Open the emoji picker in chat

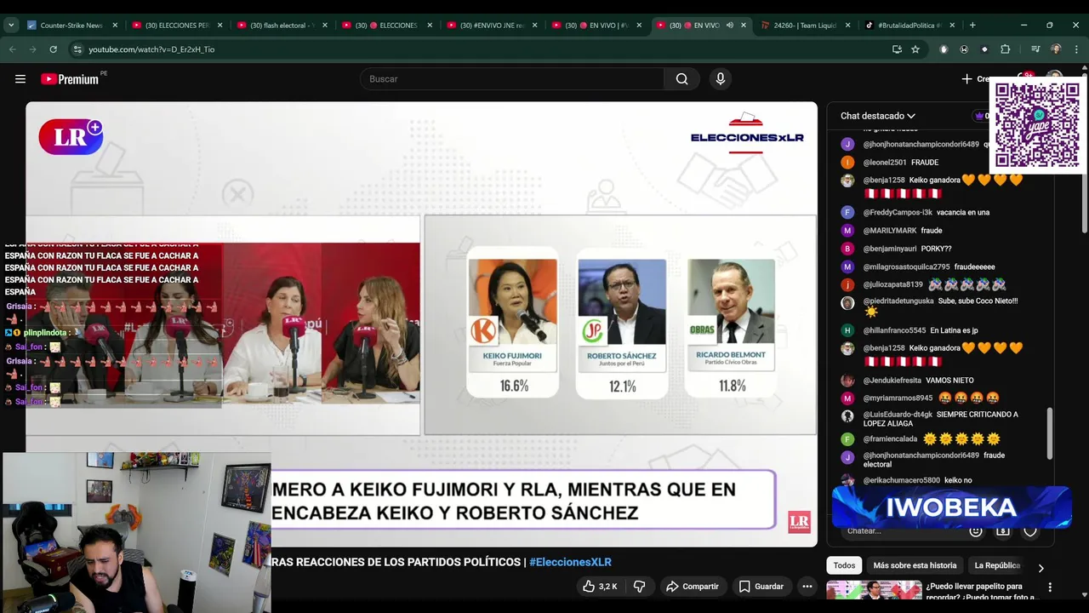tap(976, 530)
